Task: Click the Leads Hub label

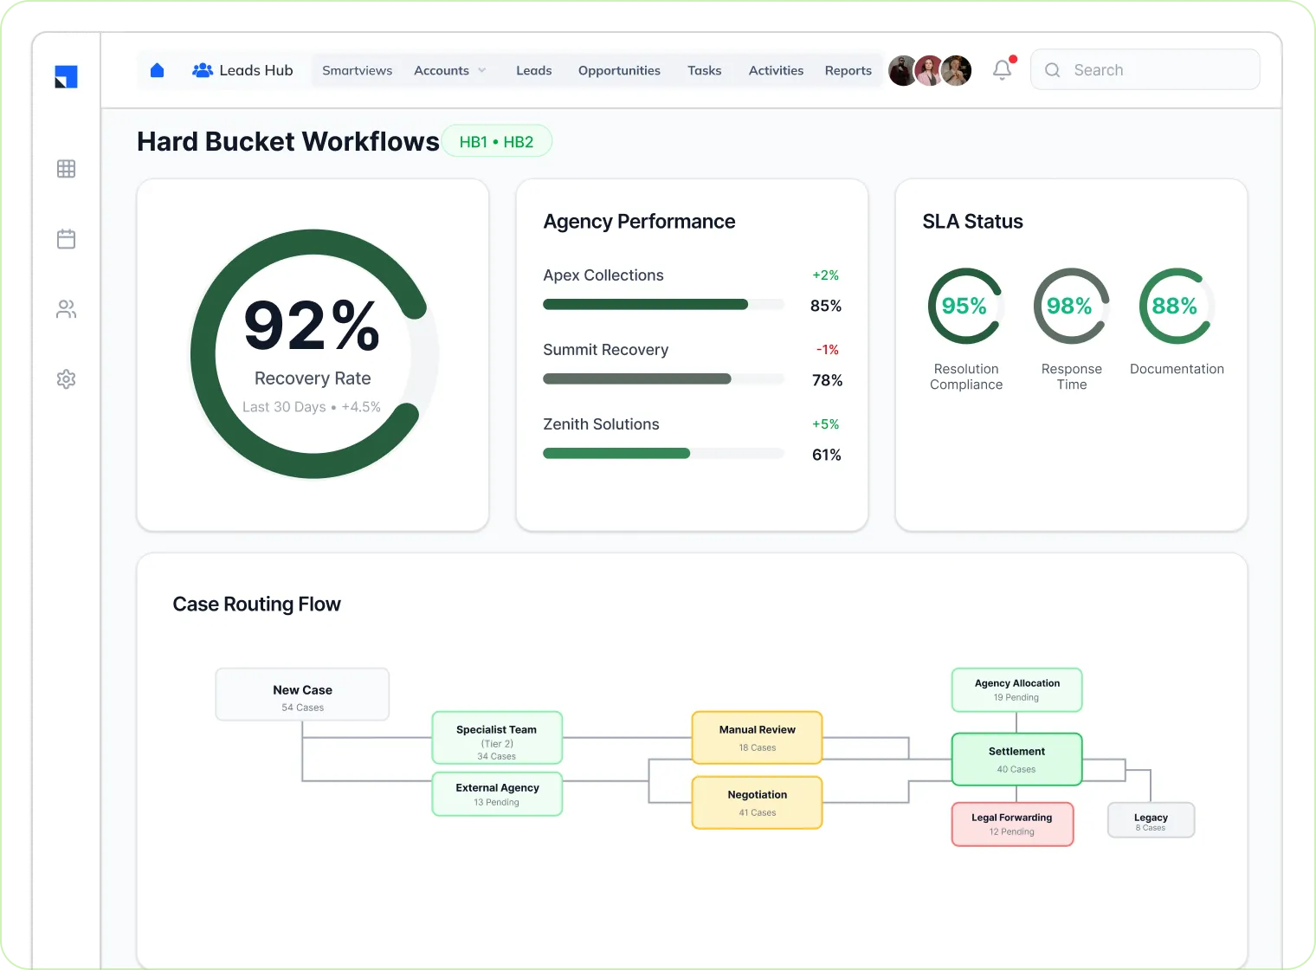Action: 256,70
